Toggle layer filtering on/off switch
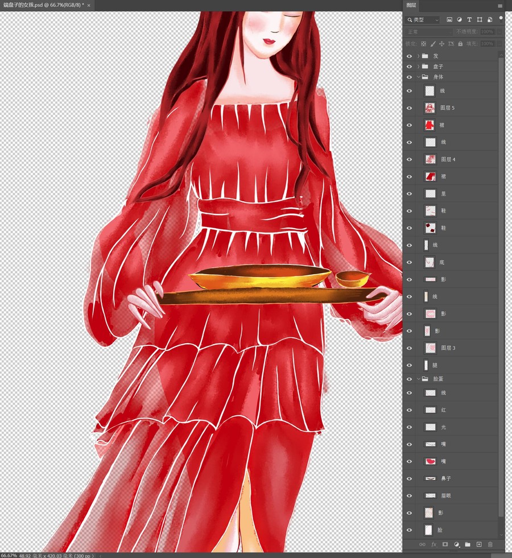This screenshot has height=558, width=512. tap(501, 19)
